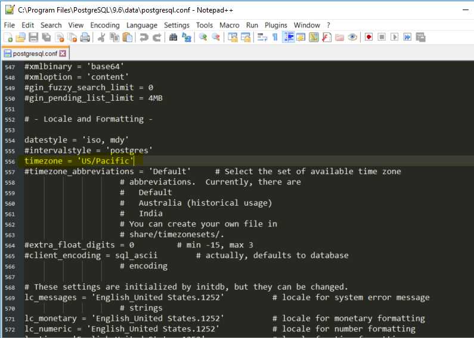The image size is (474, 338).
Task: Click the Save All icon
Action: [47, 37]
